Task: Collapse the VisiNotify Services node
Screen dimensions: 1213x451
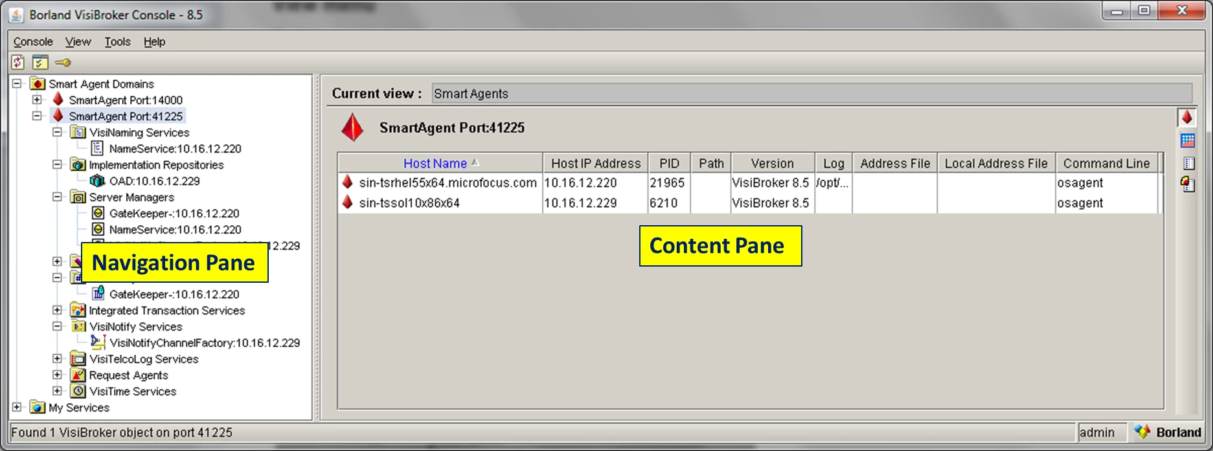Action: click(x=57, y=326)
